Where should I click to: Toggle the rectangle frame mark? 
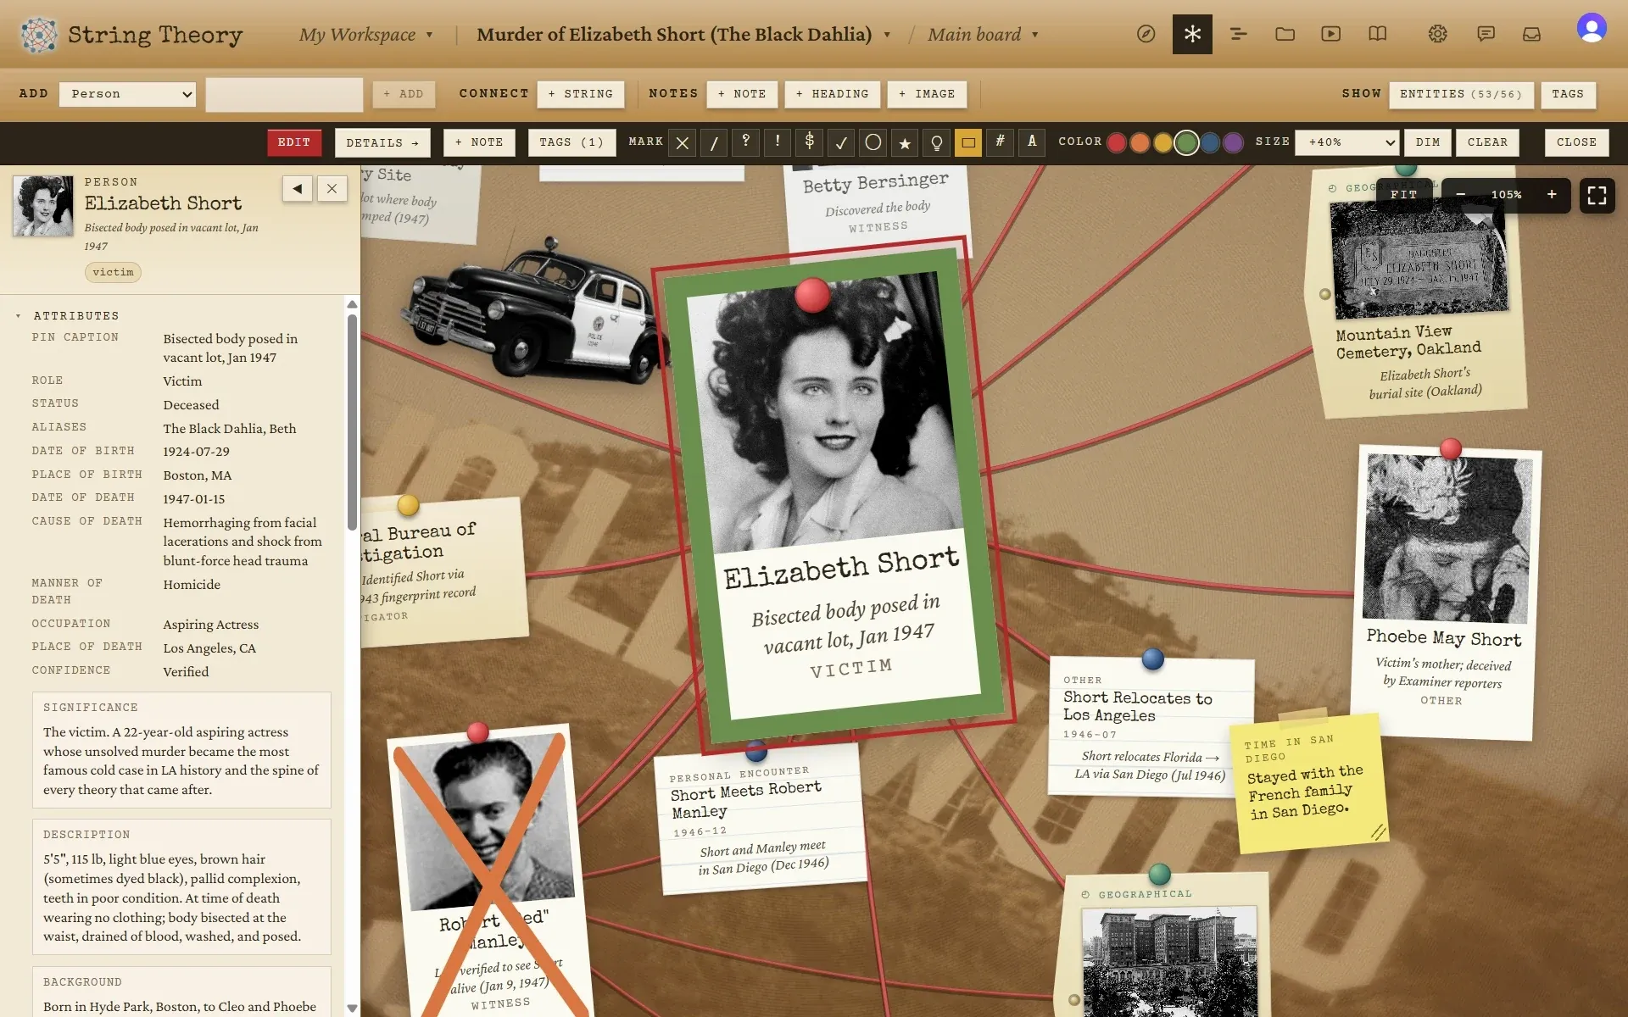pos(968,142)
